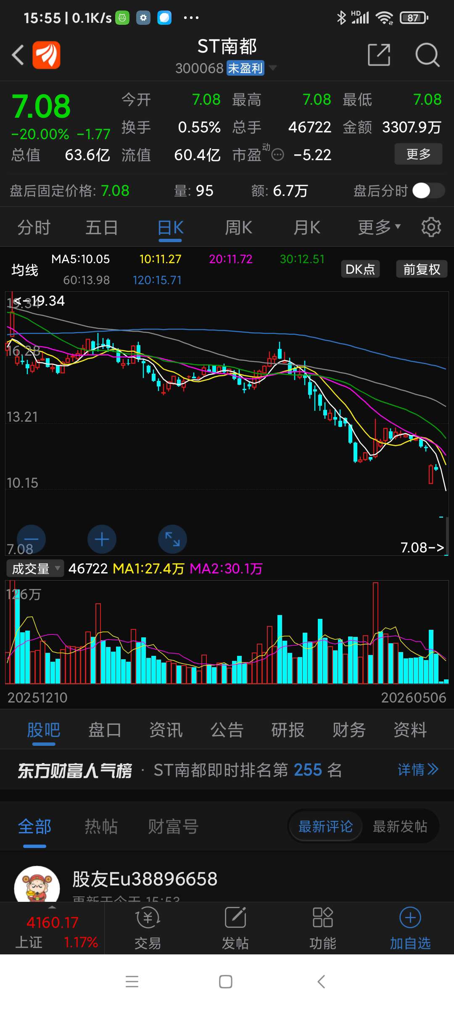454x1009 pixels.
Task: Expand chart to fullscreen
Action: 172,539
